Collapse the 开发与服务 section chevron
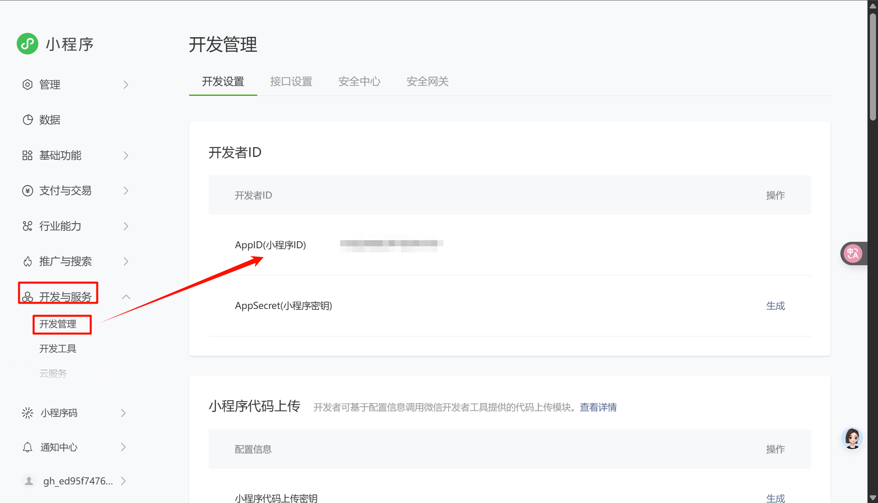Image resolution: width=878 pixels, height=503 pixels. coord(126,297)
